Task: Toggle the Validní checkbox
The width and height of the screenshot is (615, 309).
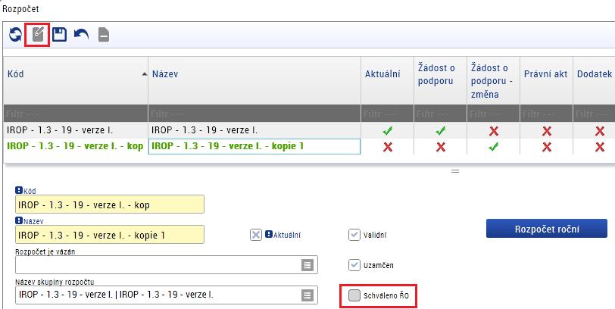Action: (x=354, y=235)
